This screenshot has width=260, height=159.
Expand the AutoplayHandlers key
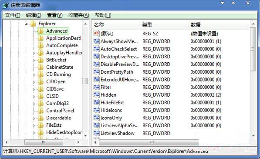(x=34, y=53)
